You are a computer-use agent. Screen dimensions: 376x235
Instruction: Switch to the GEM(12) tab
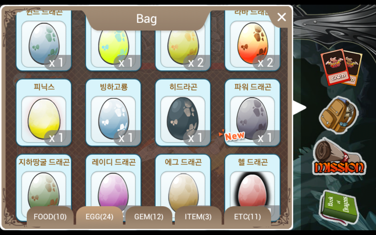pyautogui.click(x=149, y=217)
